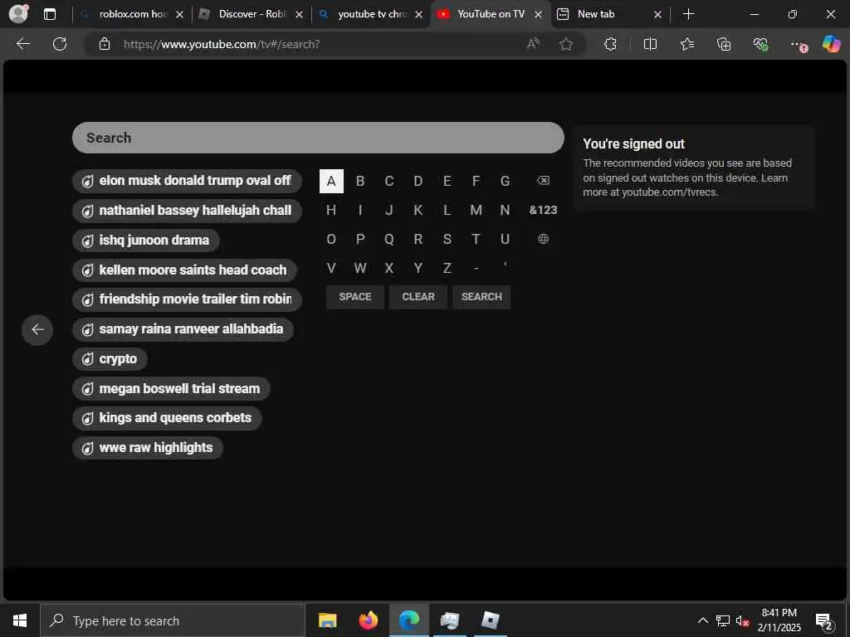Click the Edge browser back arrow
850x637 pixels.
(x=22, y=44)
